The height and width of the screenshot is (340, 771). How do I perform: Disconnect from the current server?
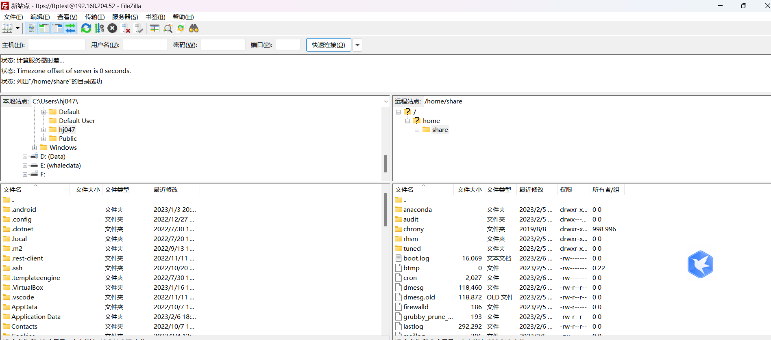point(126,28)
